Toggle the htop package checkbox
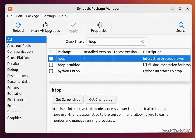The height and width of the screenshot is (138, 195). pos(51,58)
